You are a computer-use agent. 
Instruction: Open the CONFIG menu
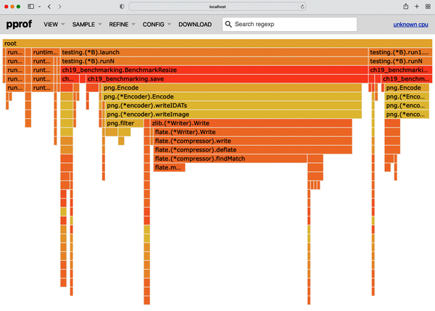(157, 25)
